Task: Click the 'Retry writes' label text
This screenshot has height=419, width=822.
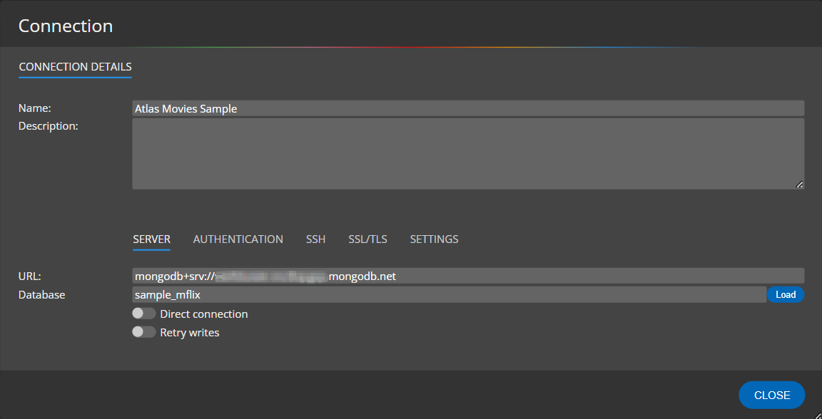Action: (x=190, y=332)
